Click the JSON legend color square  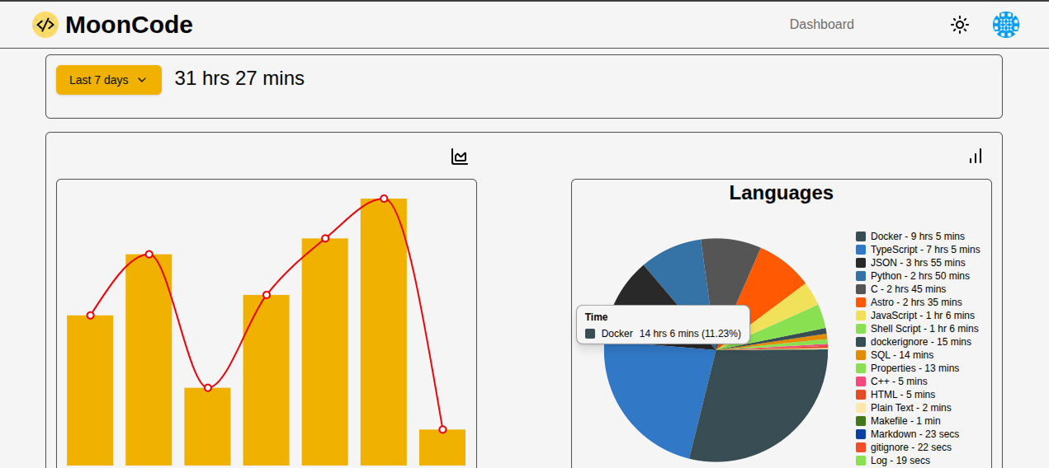pyautogui.click(x=861, y=263)
